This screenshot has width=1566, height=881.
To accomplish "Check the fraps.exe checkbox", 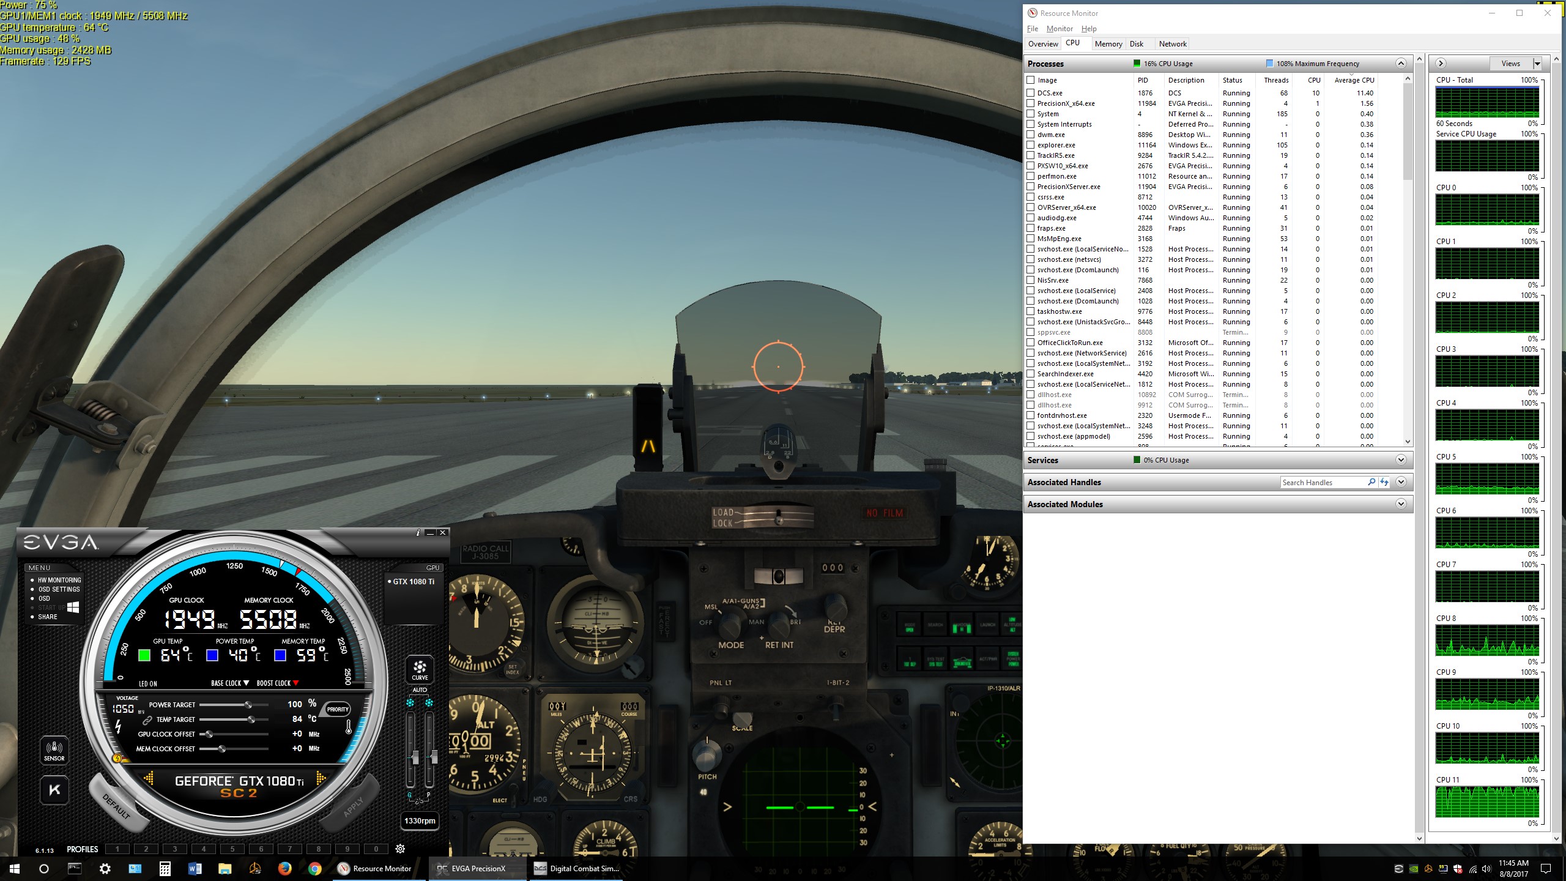I will pyautogui.click(x=1031, y=228).
